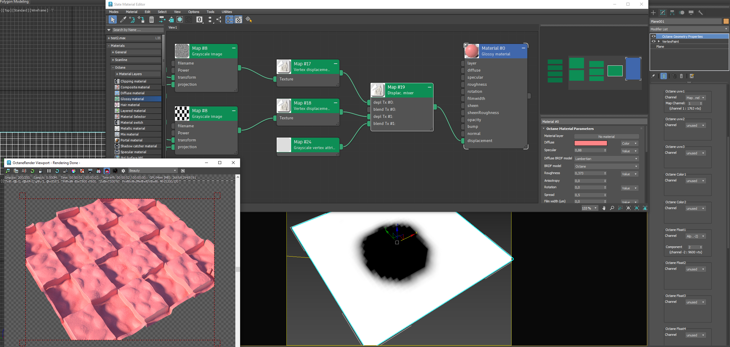730x347 pixels.
Task: Toggle Octane Geometry Properties modifier visibility
Action: click(654, 37)
